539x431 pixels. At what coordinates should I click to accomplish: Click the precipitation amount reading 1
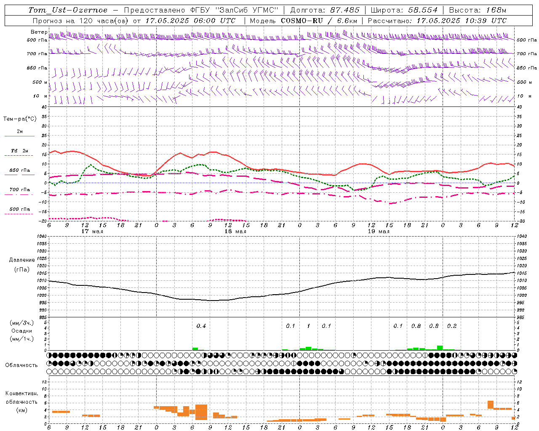tap(309, 326)
